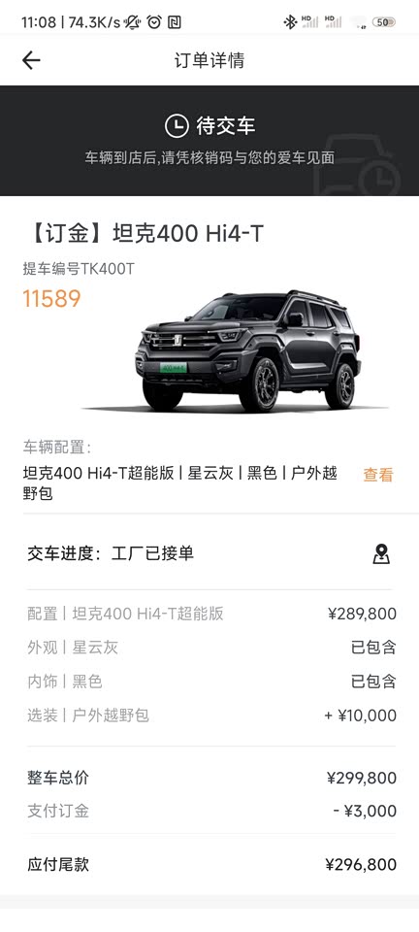Image resolution: width=419 pixels, height=932 pixels.
Task: Tap the alarm clock status icon
Action: tap(154, 22)
